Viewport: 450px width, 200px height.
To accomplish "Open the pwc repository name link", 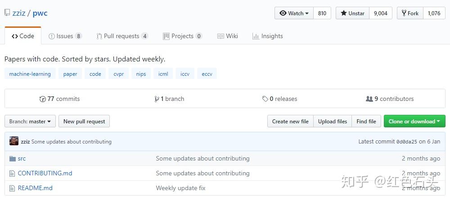I will [x=40, y=13].
